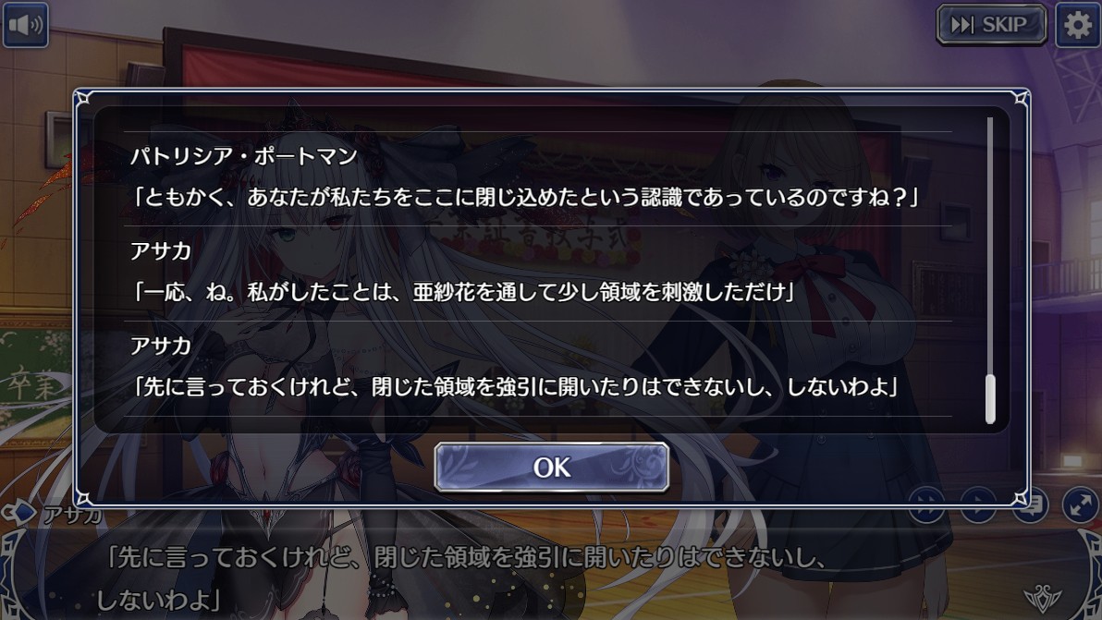Open settings via the gear icon
Screen dimensions: 1102x620
point(1077,25)
